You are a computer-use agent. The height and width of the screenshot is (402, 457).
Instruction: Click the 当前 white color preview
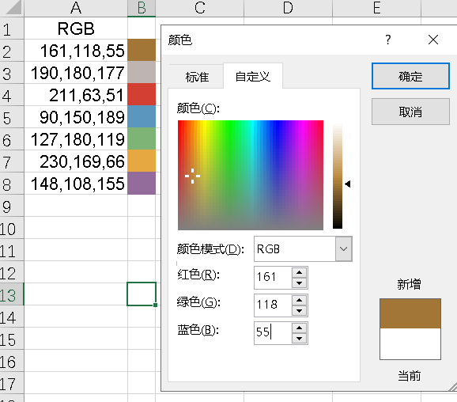[410, 343]
